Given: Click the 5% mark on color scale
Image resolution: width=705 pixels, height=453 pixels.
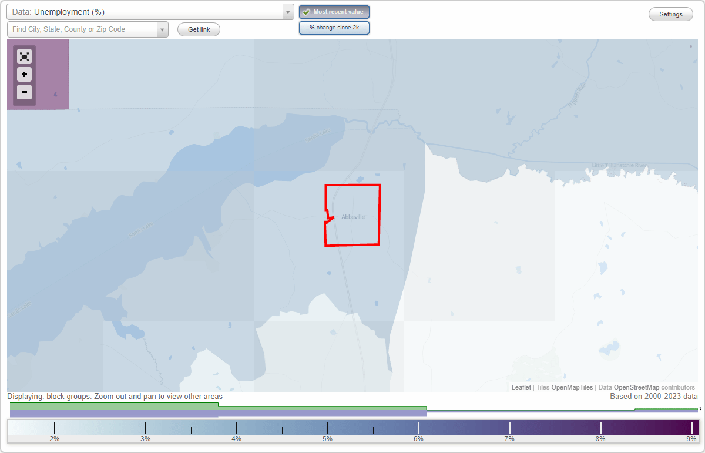Looking at the screenshot, I should [327, 439].
